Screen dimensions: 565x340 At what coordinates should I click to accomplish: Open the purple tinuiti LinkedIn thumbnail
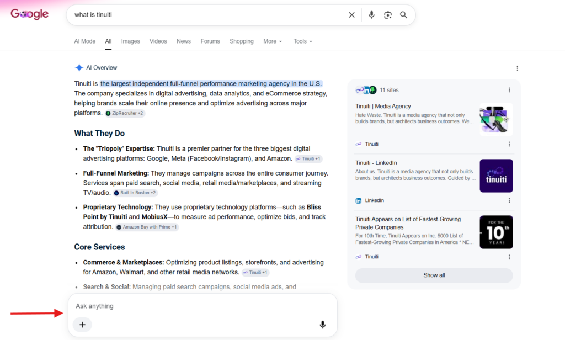tap(496, 176)
